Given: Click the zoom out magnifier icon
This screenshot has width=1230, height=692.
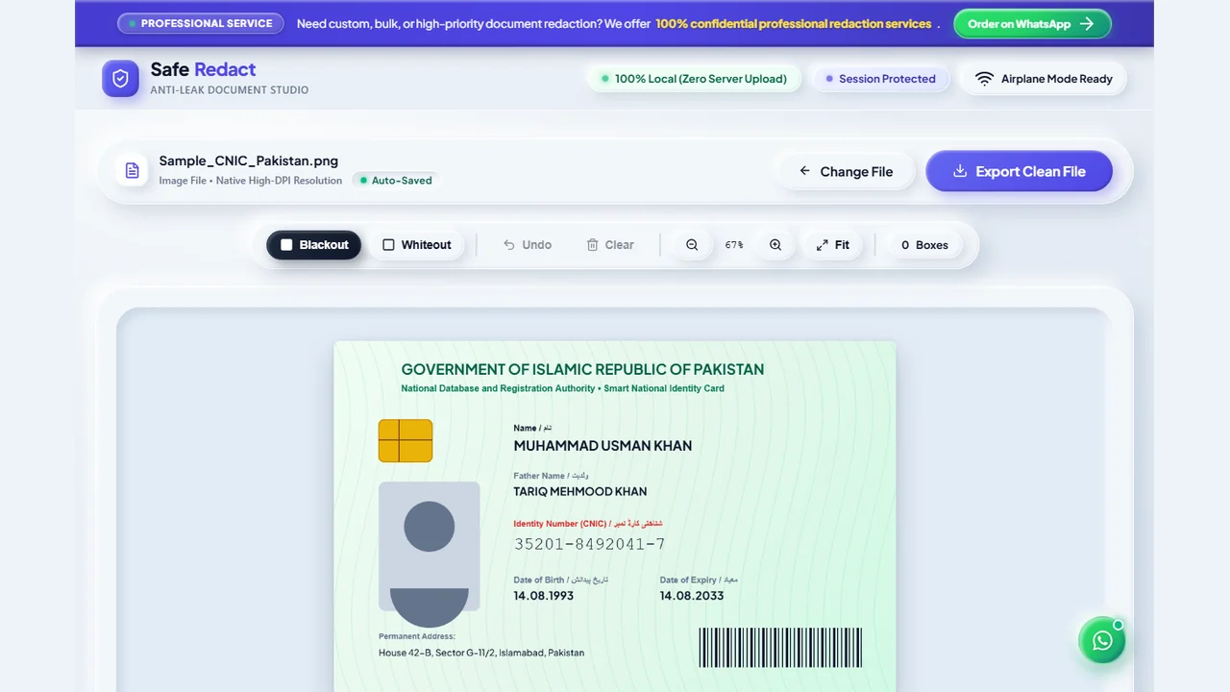Looking at the screenshot, I should [x=692, y=245].
